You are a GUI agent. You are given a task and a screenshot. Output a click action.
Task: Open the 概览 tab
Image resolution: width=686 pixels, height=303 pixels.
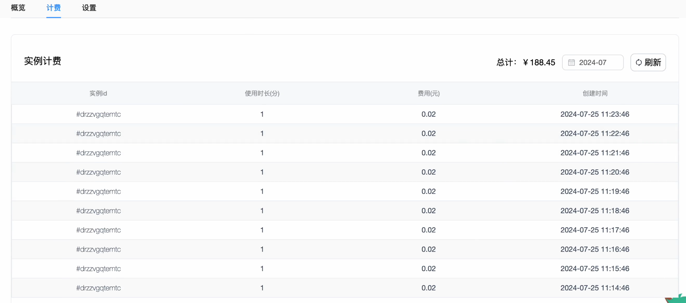[x=18, y=8]
